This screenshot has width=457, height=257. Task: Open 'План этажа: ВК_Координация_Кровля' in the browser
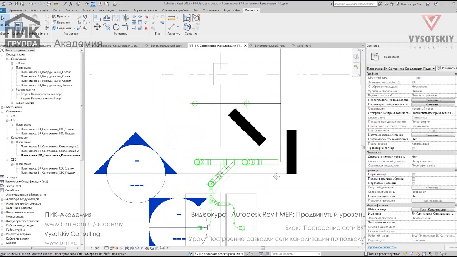click(x=46, y=81)
